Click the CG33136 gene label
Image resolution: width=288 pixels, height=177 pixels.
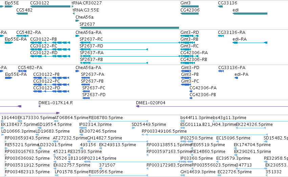coord(227,3)
